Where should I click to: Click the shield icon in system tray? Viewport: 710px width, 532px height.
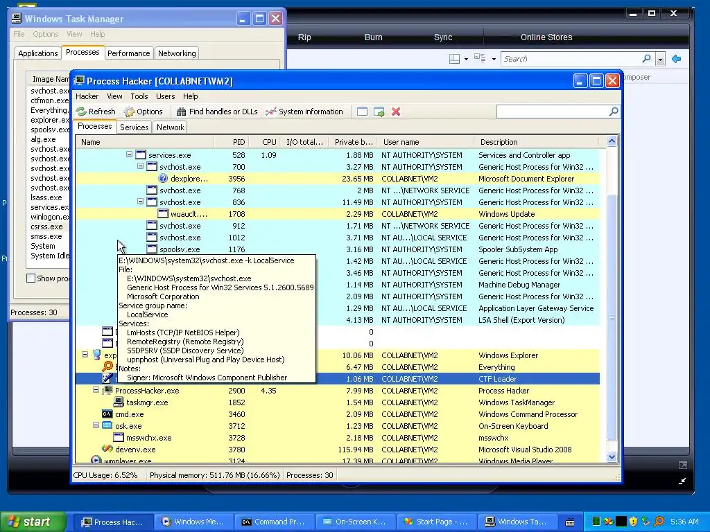[633, 522]
